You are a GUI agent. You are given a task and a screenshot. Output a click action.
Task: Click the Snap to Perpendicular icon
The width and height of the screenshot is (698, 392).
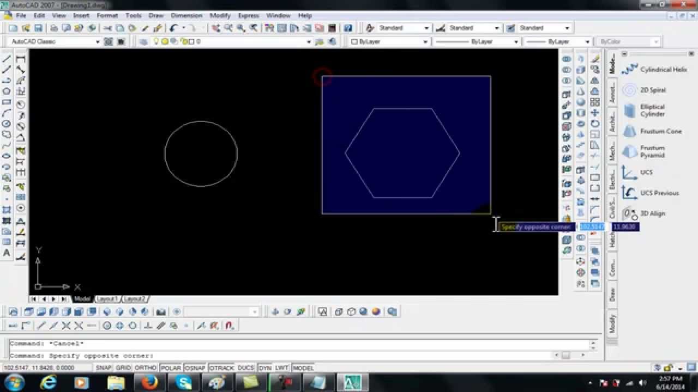pyautogui.click(x=148, y=326)
